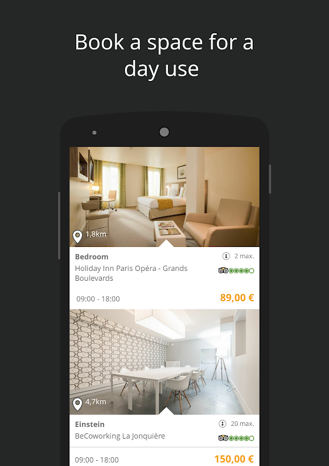Viewport: 329px width, 466px height.
Task: Select the 09:00 - 18:00 slot for Bedroom
Action: [98, 299]
